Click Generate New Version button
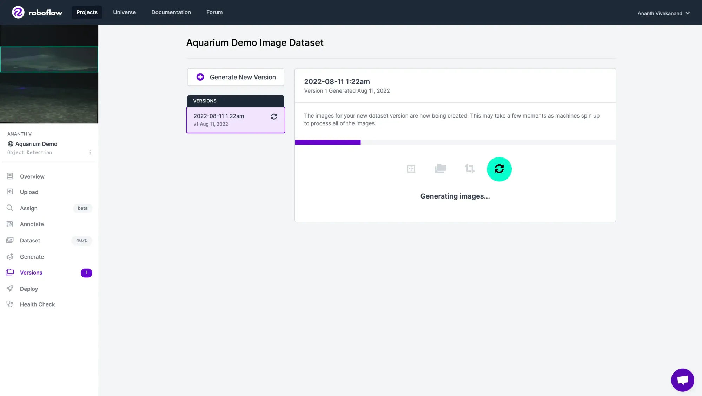702x396 pixels. click(236, 77)
